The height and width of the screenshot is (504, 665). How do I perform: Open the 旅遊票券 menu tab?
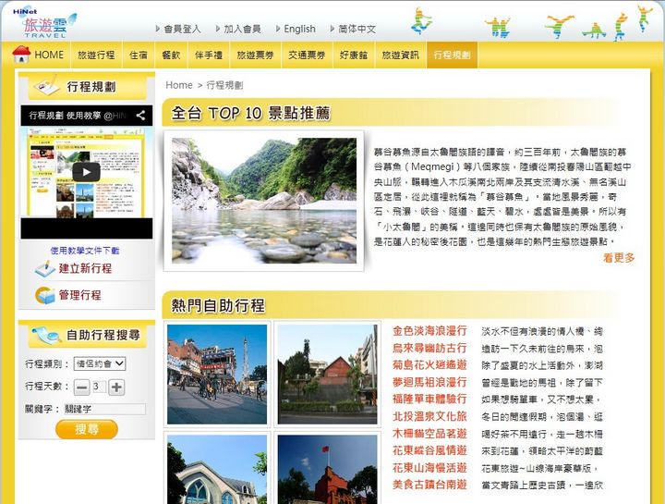click(255, 55)
